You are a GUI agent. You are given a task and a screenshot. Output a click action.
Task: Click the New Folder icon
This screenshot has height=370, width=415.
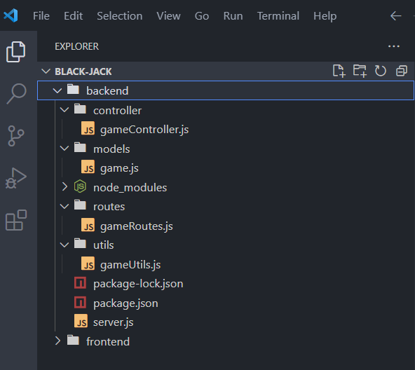pyautogui.click(x=360, y=71)
